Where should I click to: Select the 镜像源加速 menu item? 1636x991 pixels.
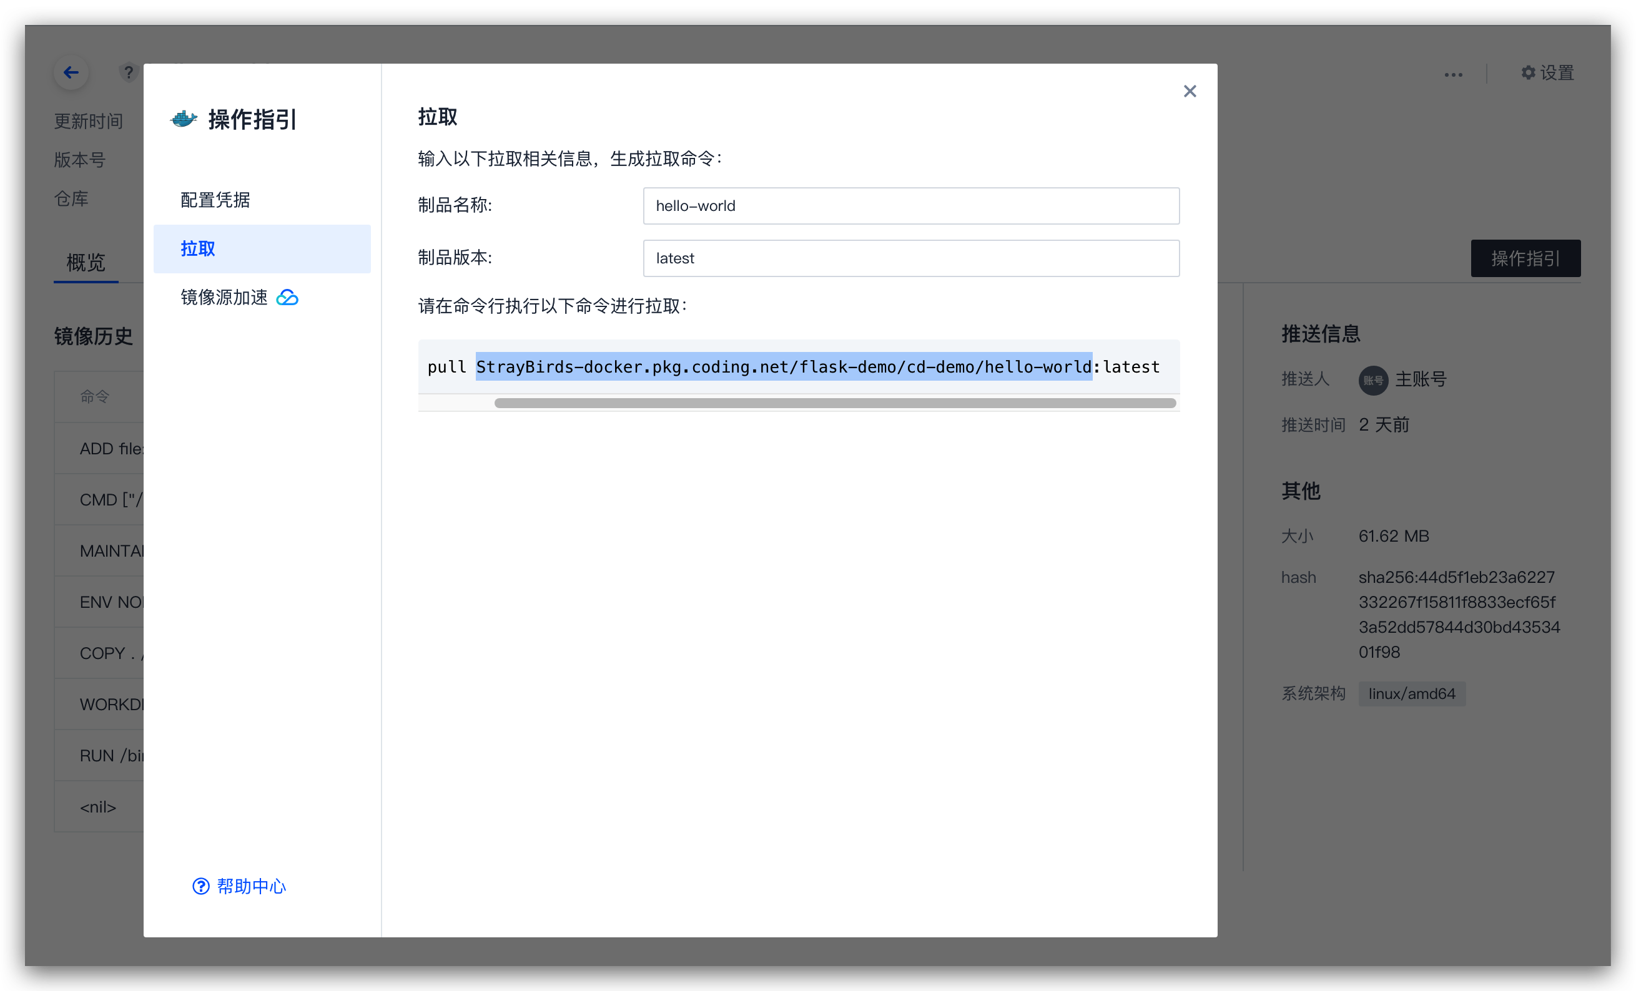point(262,298)
